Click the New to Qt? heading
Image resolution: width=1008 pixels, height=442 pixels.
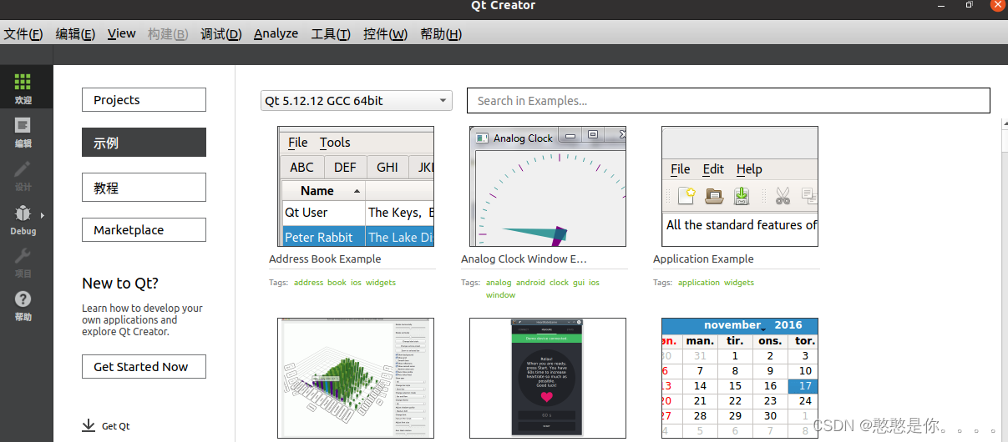(120, 284)
